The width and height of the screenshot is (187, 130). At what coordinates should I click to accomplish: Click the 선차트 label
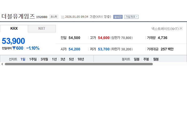pyautogui.click(x=13, y=59)
